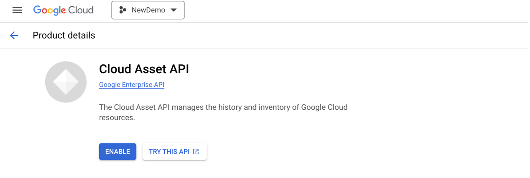Viewport: 530px width, 178px height.
Task: Open the Google Enterprise API link
Action: tap(131, 85)
